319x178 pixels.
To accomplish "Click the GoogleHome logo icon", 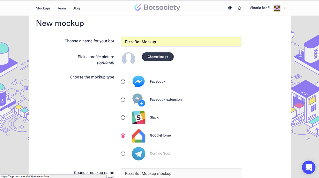I will 138,136.
